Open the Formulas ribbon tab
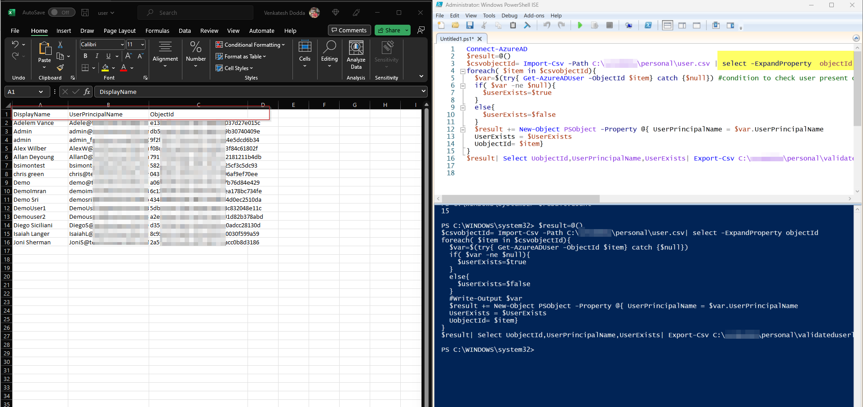The image size is (863, 407). pyautogui.click(x=157, y=31)
